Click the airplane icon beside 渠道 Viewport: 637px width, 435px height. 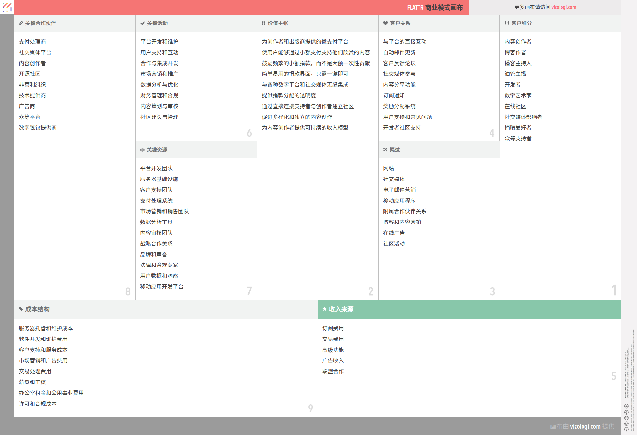[x=385, y=150]
